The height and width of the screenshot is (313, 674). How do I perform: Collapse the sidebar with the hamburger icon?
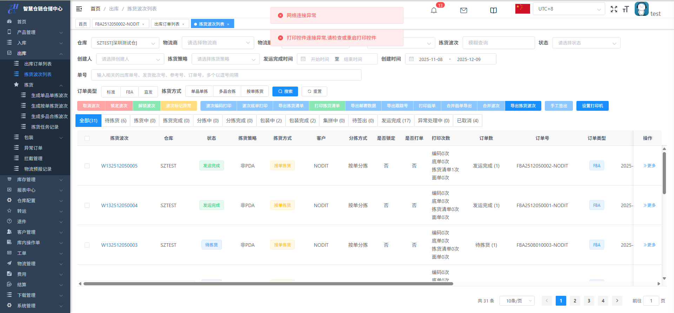point(79,9)
